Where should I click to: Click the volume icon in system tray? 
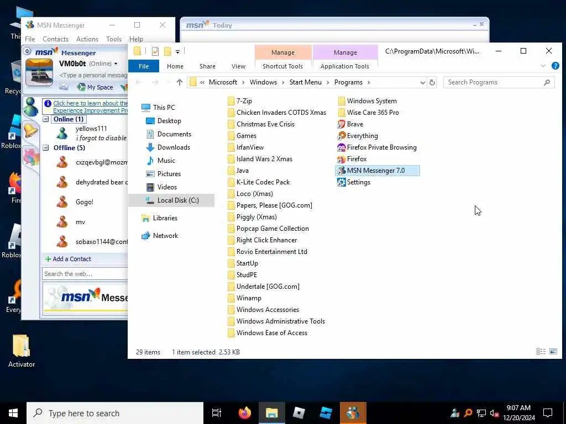click(494, 413)
